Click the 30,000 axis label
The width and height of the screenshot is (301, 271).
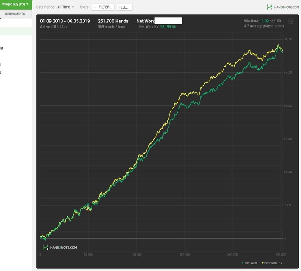tap(288, 39)
